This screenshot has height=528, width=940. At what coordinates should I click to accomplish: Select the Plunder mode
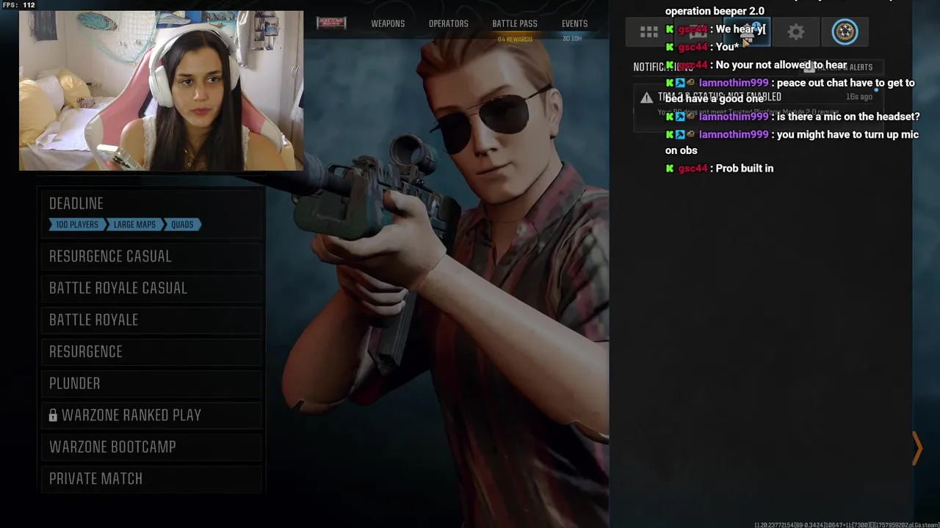pyautogui.click(x=152, y=384)
